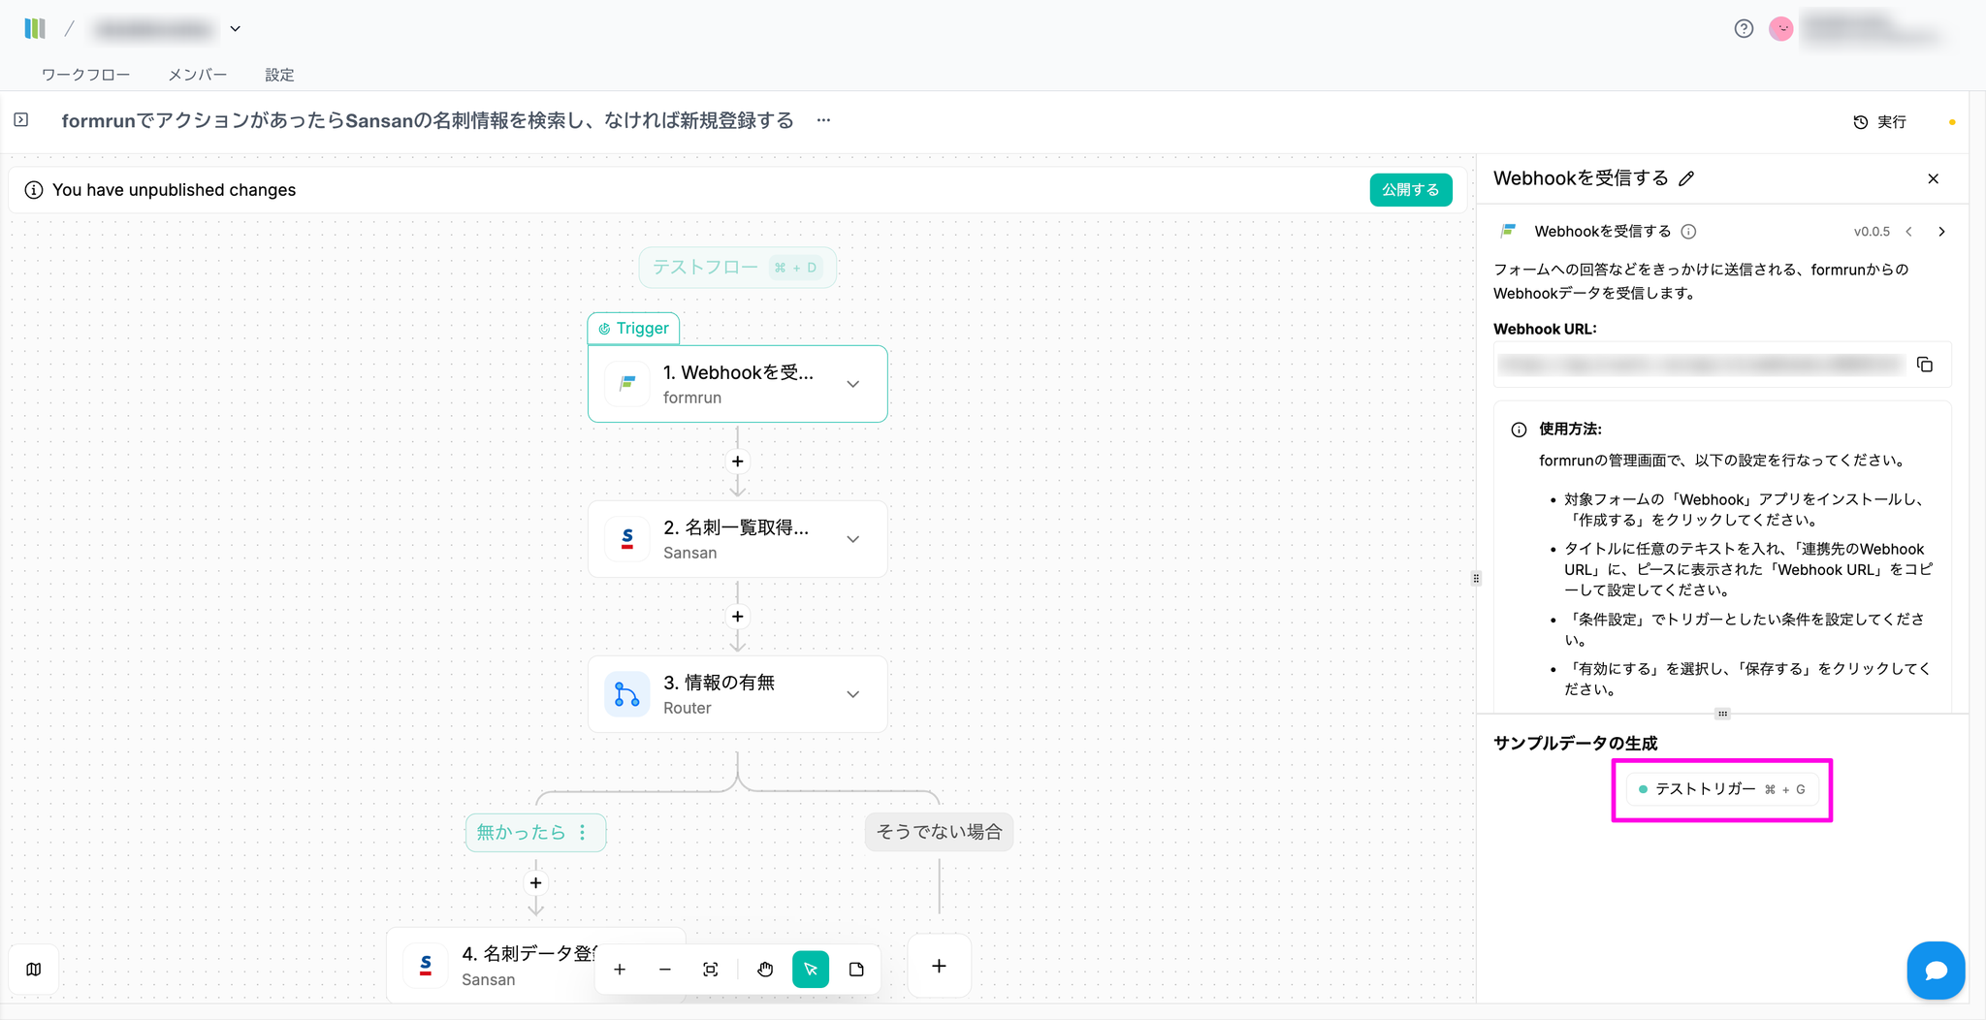Close the Webhookを受信する side panel
The width and height of the screenshot is (1986, 1020).
tap(1934, 178)
